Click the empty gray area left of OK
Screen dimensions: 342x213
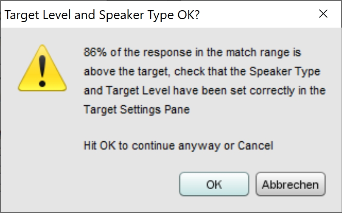tap(106, 185)
